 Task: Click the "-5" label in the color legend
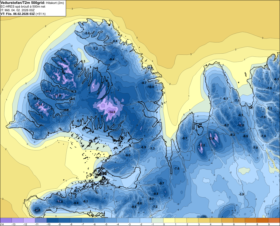(x=107, y=224)
